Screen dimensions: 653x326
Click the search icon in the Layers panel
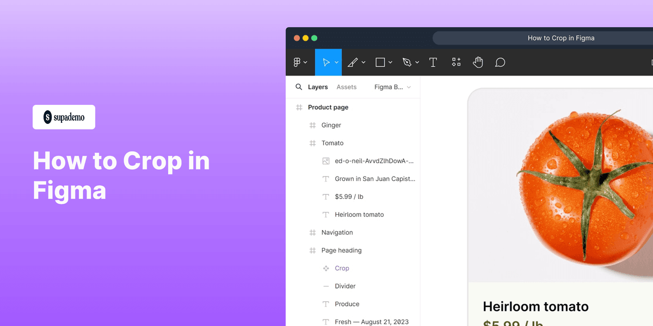pos(299,87)
